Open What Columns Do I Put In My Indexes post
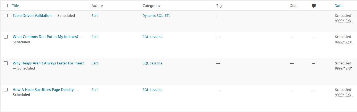The image size is (357, 112). 45,37
